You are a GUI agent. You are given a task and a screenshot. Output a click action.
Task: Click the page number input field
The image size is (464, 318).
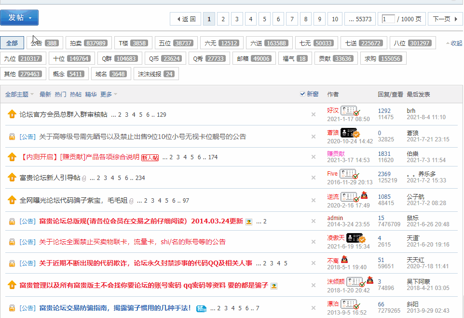pyautogui.click(x=387, y=19)
